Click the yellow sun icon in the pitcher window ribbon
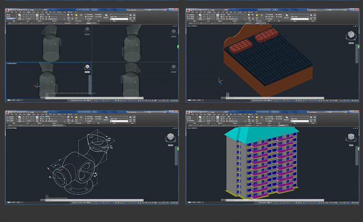 tap(76, 15)
